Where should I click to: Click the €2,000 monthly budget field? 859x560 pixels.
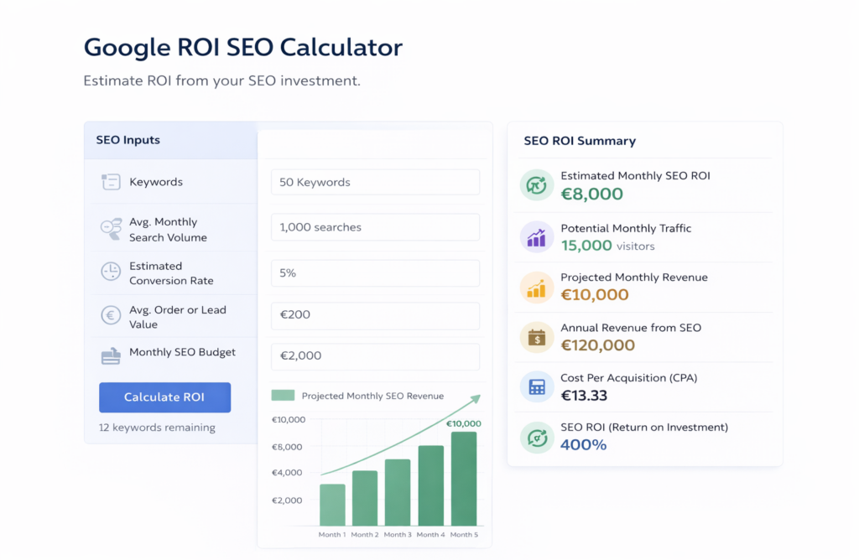[x=375, y=356]
